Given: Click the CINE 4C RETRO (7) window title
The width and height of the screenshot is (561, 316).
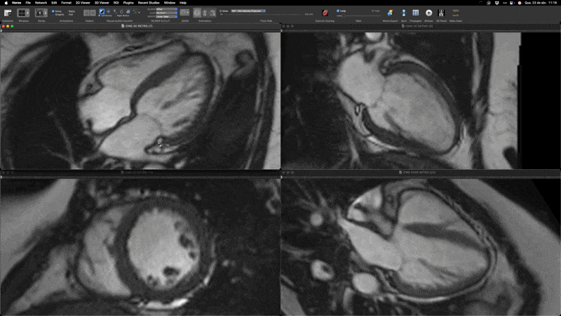Looking at the screenshot, I should tap(139, 26).
